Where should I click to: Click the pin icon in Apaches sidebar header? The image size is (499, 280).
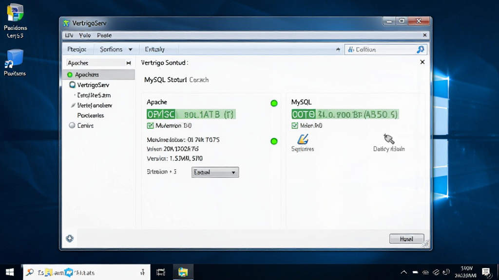(129, 63)
